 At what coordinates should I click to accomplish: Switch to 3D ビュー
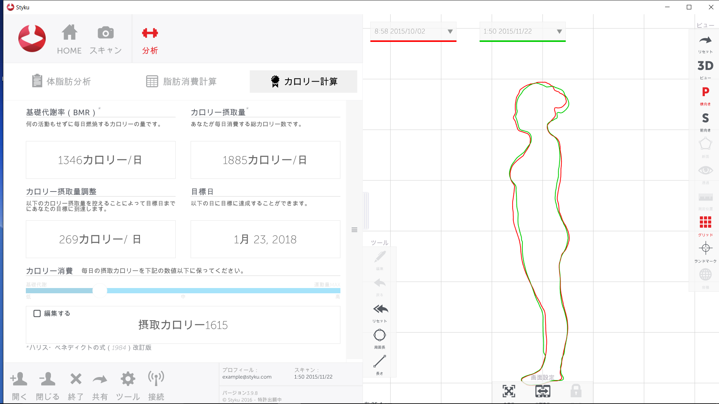pyautogui.click(x=705, y=69)
